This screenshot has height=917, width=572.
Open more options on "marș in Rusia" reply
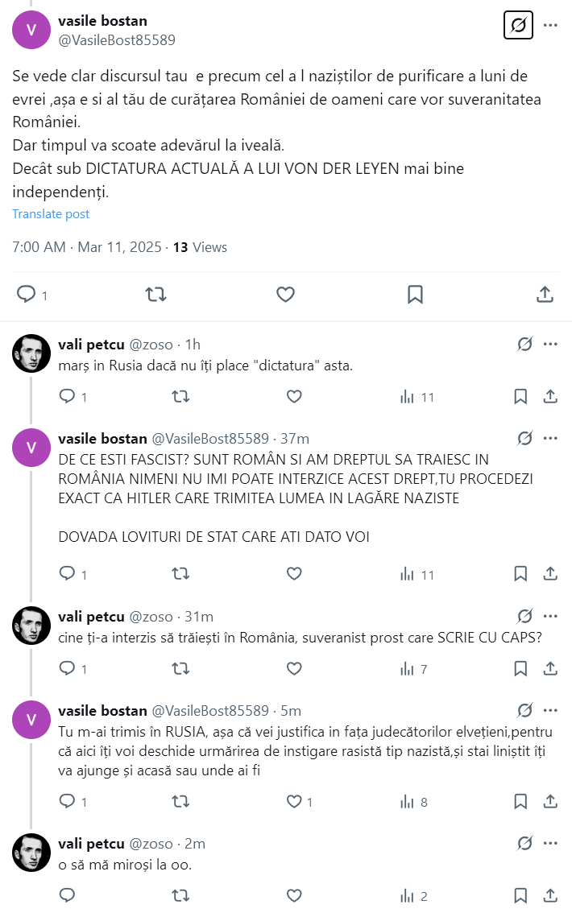[551, 345]
